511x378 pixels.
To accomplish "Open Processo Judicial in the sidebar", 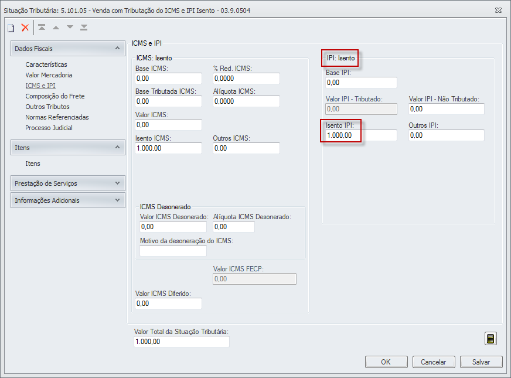I will 49,128.
